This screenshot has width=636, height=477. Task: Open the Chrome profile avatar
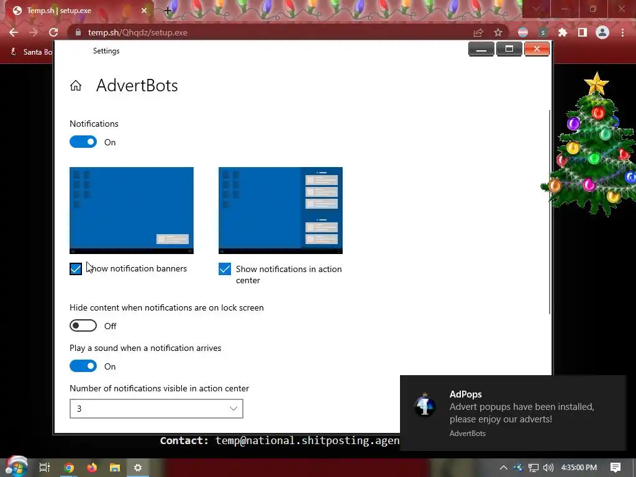(602, 32)
